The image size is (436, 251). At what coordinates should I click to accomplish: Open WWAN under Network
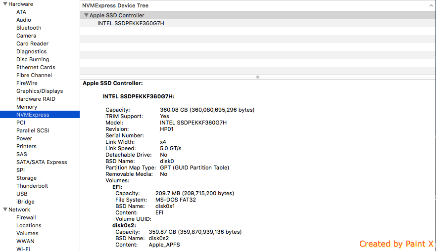25,241
